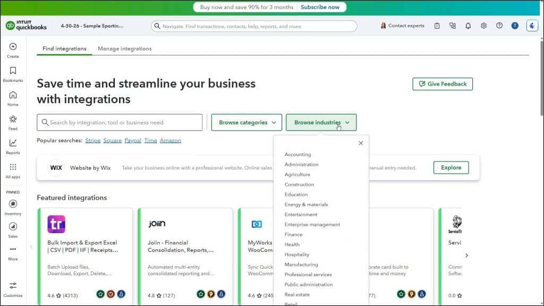Select Enterprise management industry

coord(312,225)
